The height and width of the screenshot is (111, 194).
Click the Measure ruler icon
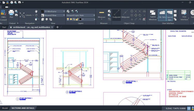coord(102,12)
